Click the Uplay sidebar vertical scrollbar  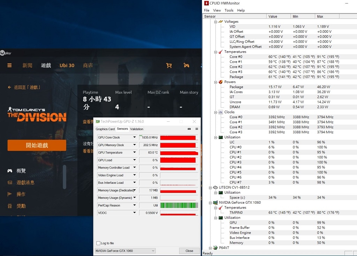pyautogui.click(x=64, y=177)
